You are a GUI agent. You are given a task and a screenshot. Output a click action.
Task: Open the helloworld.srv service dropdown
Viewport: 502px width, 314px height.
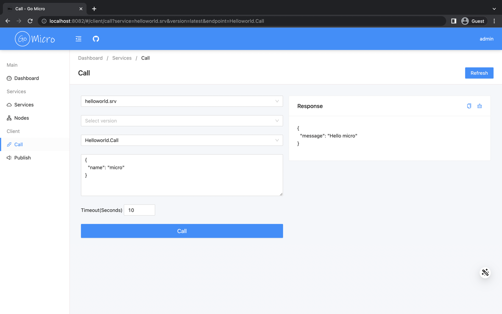182,101
